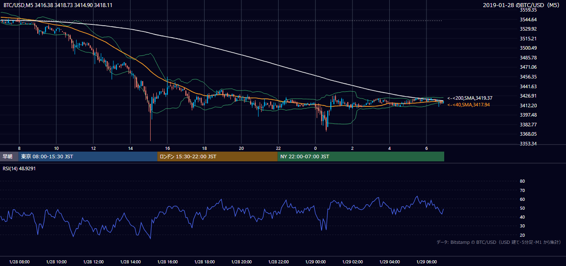566x266 pixels.
Task: Select the ロンドン 15:30-22:00 JST session bar
Action: (x=217, y=156)
